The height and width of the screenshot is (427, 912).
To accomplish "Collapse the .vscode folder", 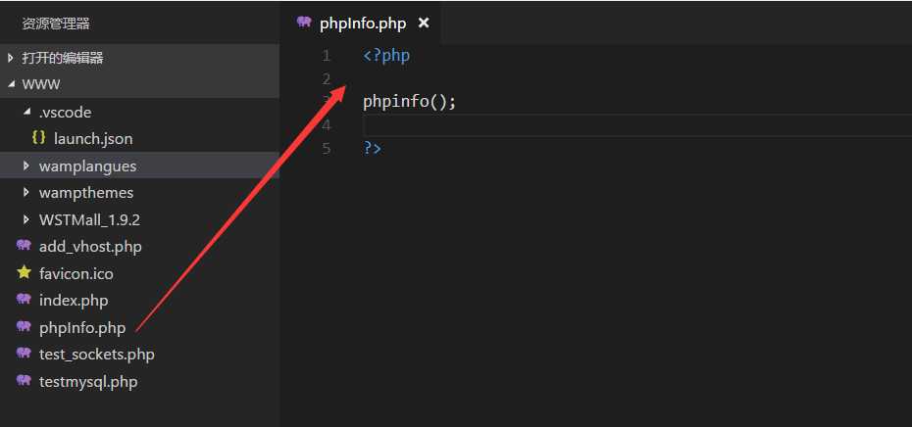I will (26, 112).
